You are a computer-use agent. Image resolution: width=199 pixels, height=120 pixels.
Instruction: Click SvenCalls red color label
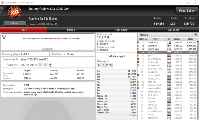pyautogui.click(x=138, y=42)
